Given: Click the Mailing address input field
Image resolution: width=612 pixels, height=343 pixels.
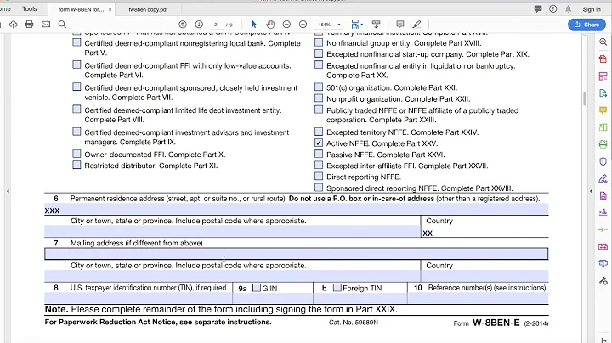Looking at the screenshot, I should click(297, 254).
